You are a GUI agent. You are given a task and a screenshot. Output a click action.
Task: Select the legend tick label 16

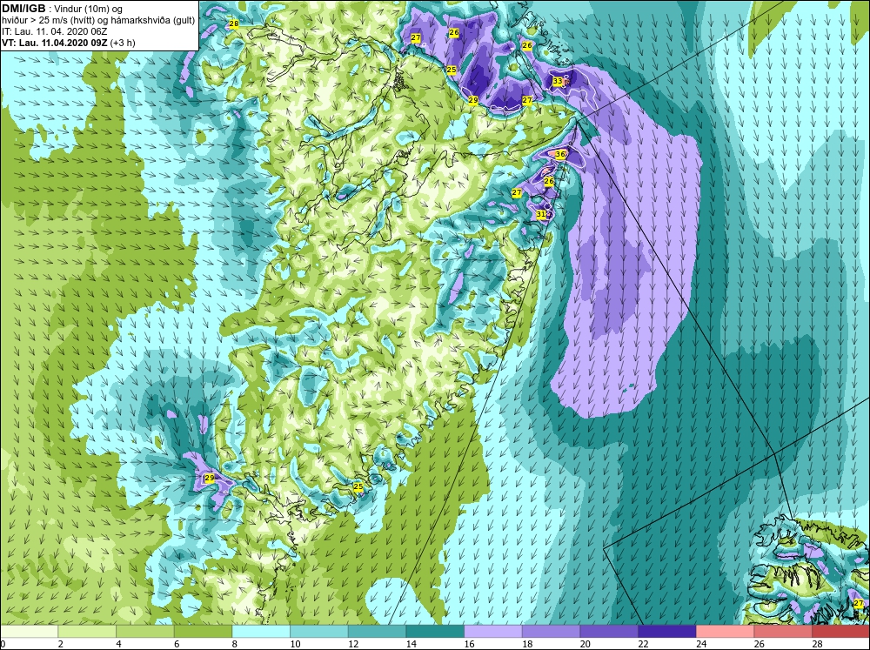click(x=469, y=644)
